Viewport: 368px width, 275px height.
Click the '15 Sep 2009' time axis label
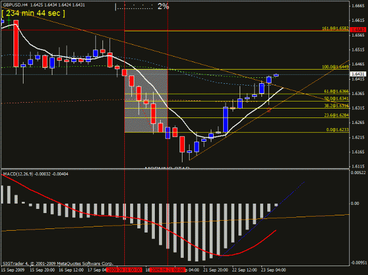(x=13, y=270)
